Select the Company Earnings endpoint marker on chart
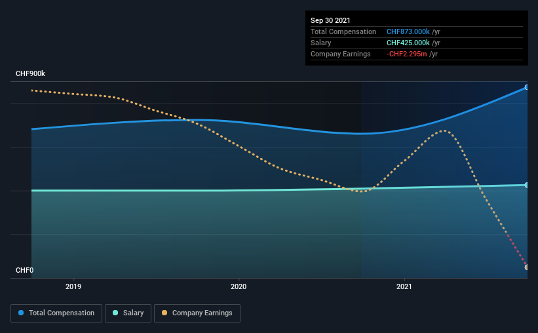Screen dimensions: 538x333 tap(526, 267)
